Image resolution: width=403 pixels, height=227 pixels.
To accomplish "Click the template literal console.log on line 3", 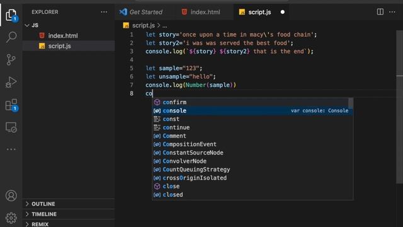I will point(229,51).
